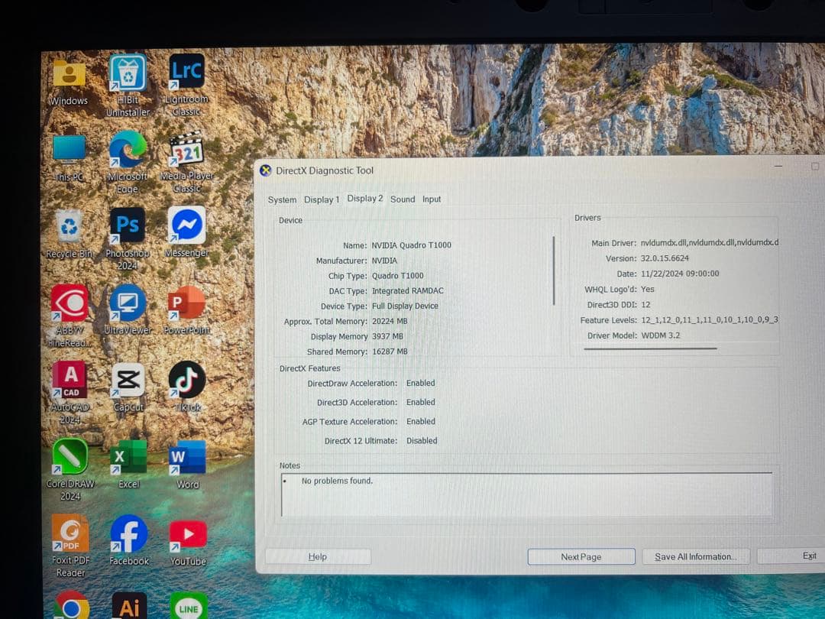This screenshot has width=825, height=619.
Task: Click the Drivers panel horizontal scrollbar
Action: tap(650, 348)
